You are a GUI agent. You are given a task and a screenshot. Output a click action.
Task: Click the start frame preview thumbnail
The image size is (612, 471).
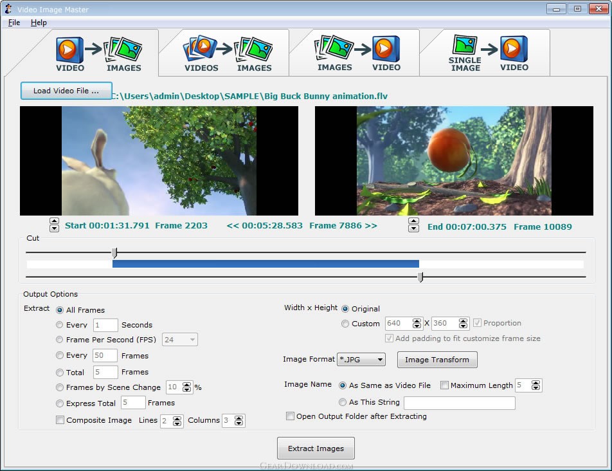[x=159, y=161]
